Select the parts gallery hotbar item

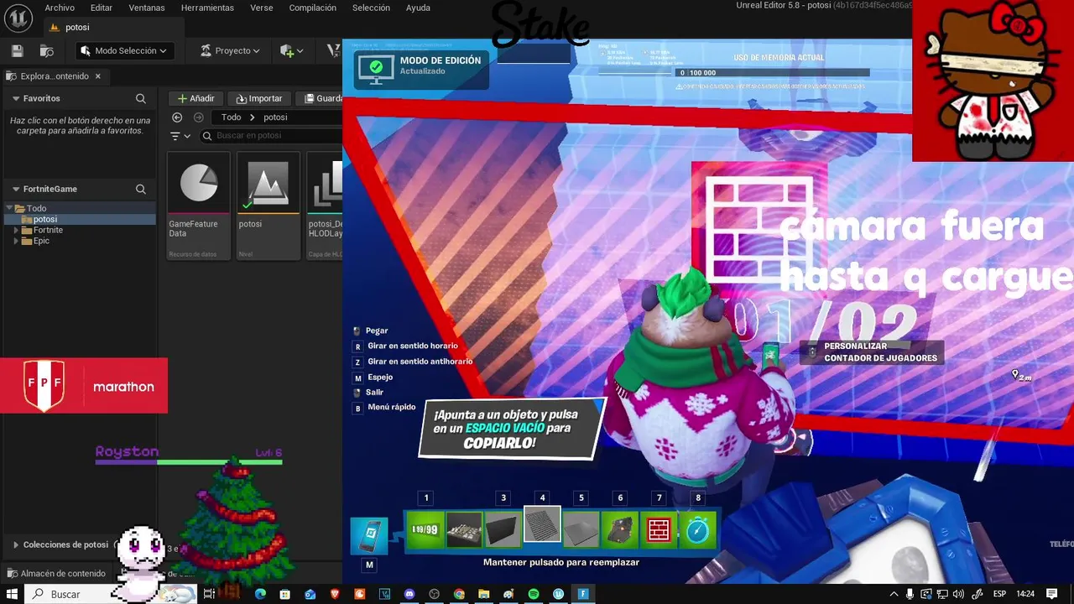pos(464,530)
